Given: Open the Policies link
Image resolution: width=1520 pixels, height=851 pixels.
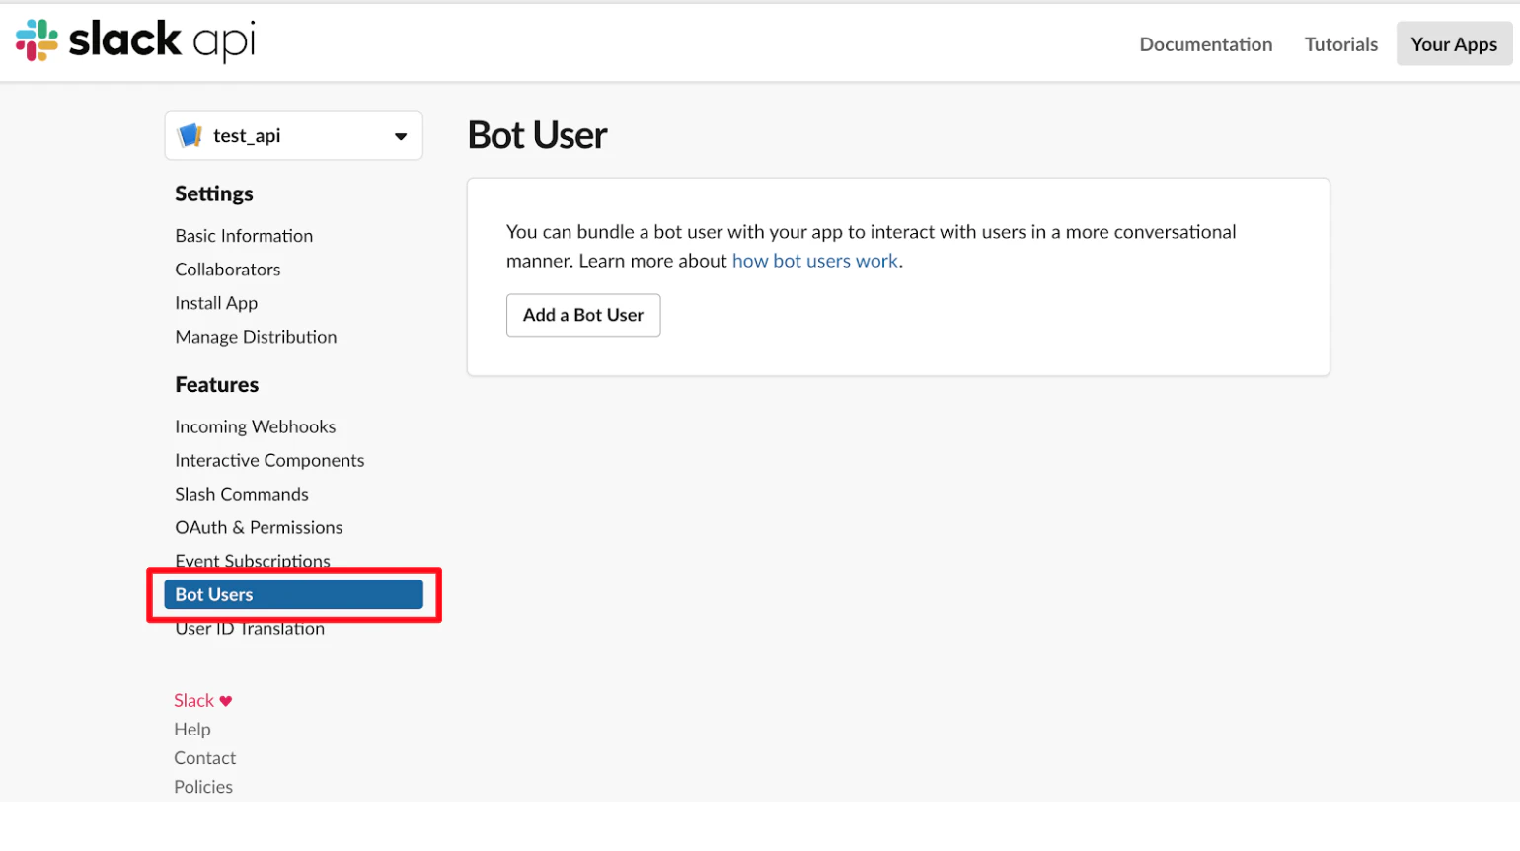Looking at the screenshot, I should (203, 787).
